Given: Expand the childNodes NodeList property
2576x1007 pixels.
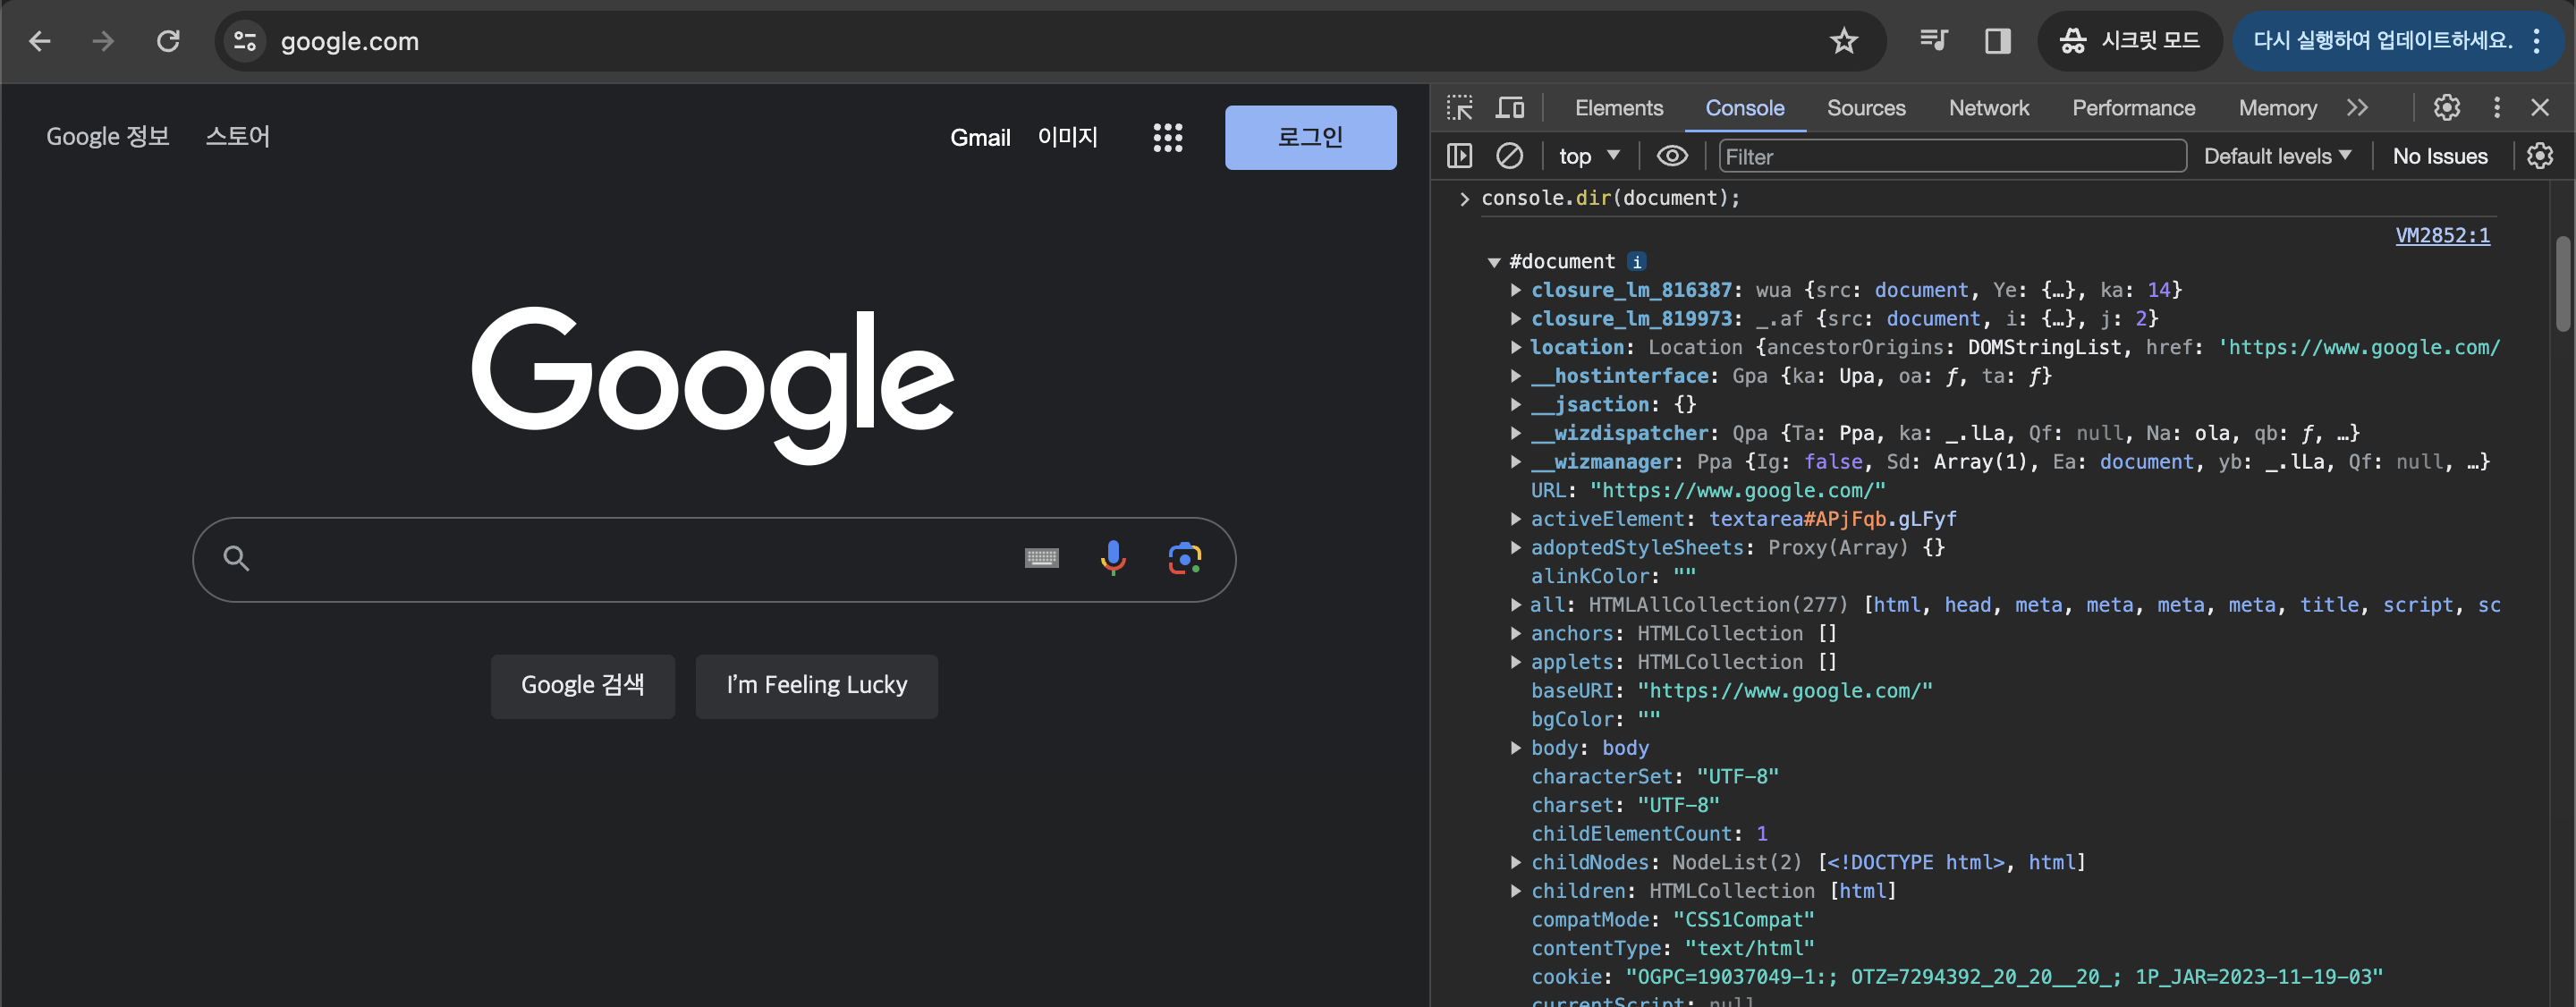Looking at the screenshot, I should point(1516,862).
